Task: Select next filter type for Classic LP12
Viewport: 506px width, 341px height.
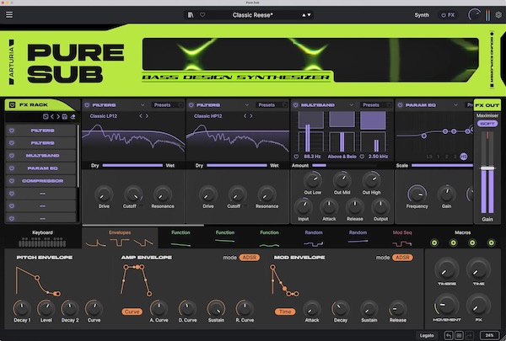Action: coord(147,116)
